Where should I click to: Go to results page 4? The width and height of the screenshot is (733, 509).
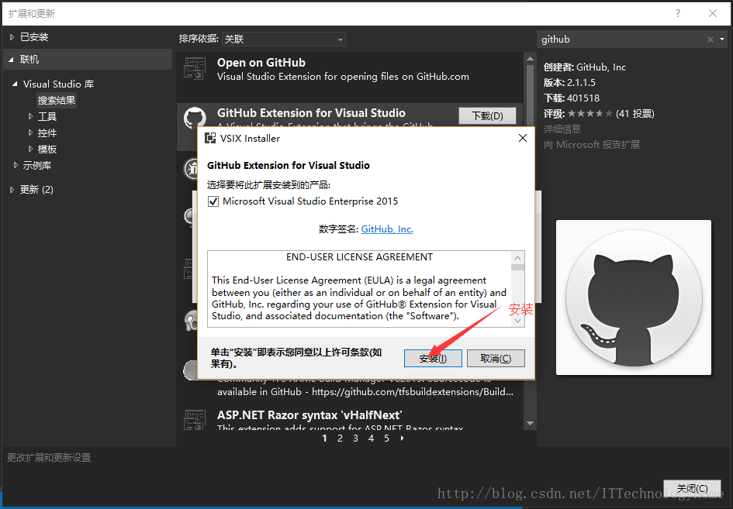[371, 438]
